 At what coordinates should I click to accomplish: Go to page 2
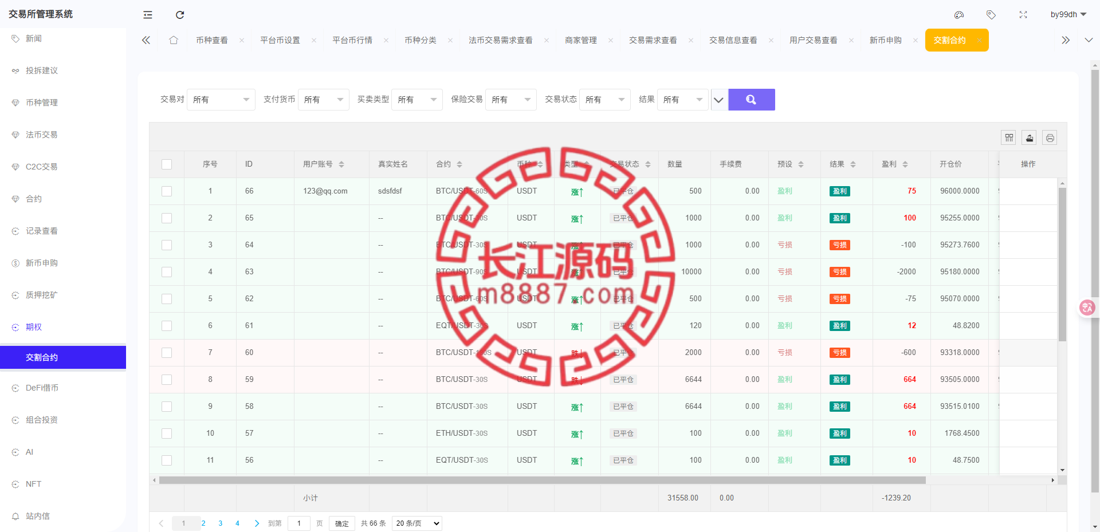tap(203, 523)
